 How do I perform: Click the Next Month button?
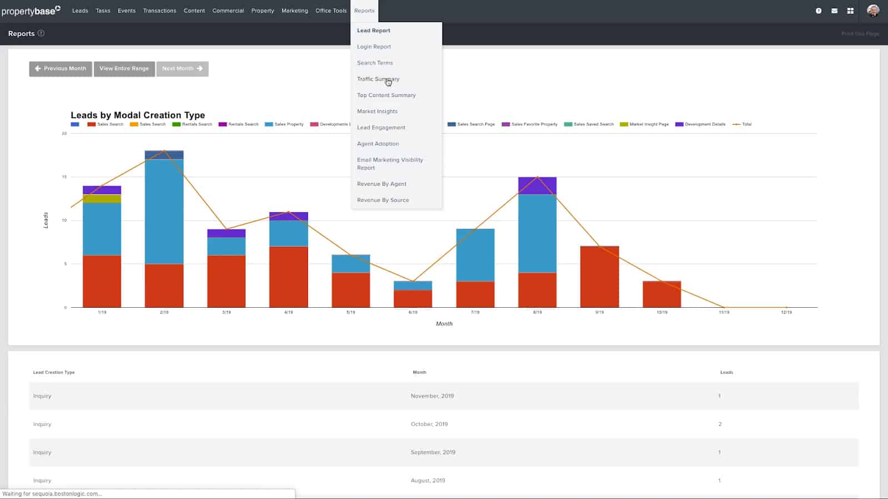[x=182, y=69]
